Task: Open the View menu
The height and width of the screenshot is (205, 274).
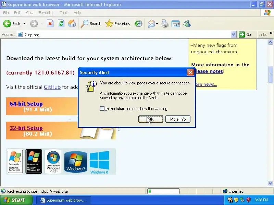Action: click(x=29, y=13)
